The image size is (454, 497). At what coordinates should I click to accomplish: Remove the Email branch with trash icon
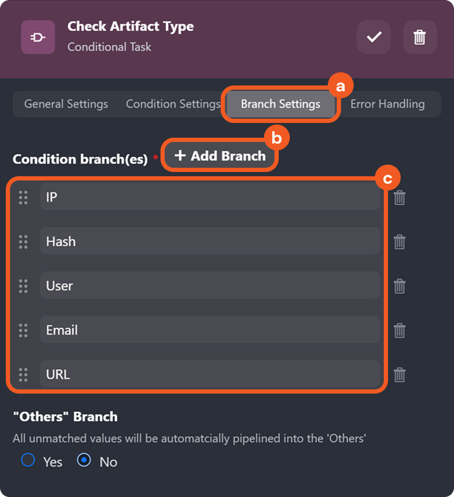coord(400,331)
